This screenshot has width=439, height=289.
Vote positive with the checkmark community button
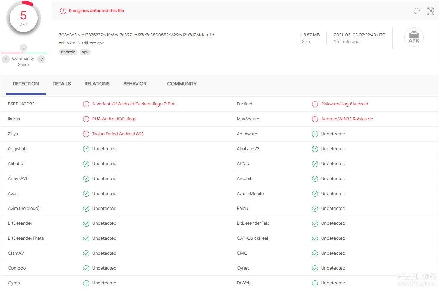pos(41,59)
